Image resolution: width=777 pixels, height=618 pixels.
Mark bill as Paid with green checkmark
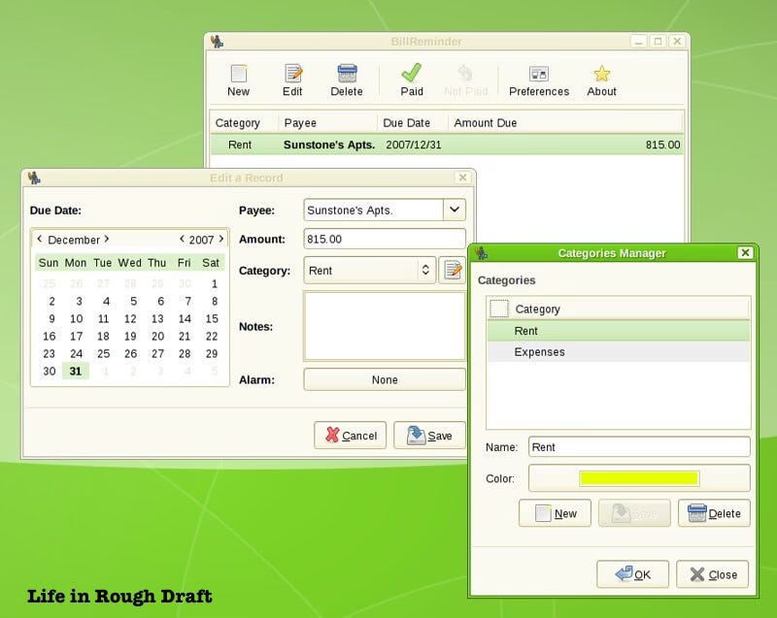click(x=412, y=80)
